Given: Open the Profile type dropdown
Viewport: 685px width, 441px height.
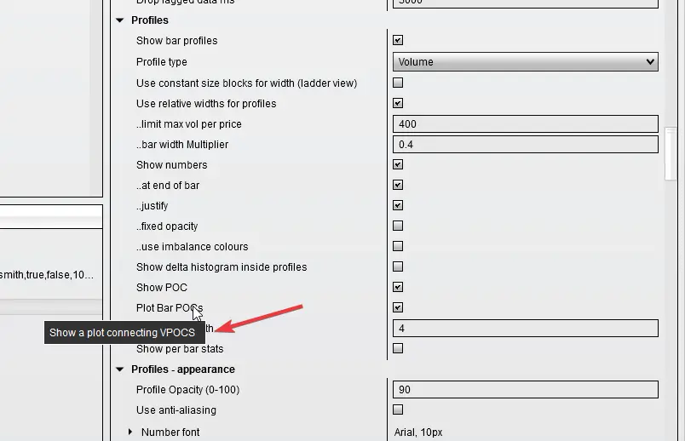Looking at the screenshot, I should pyautogui.click(x=525, y=62).
